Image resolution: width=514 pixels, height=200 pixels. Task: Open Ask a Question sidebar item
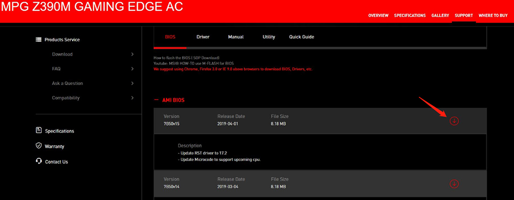(x=67, y=83)
